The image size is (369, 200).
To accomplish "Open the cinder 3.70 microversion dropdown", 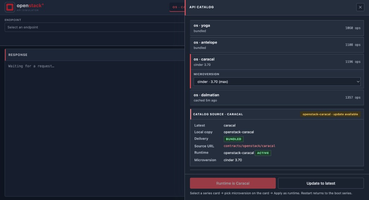I will point(277,82).
